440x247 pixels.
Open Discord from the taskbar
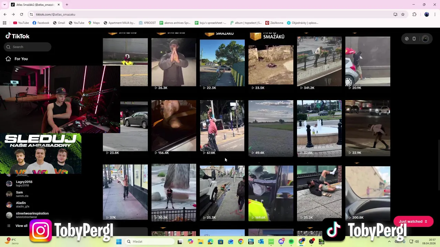click(281, 242)
